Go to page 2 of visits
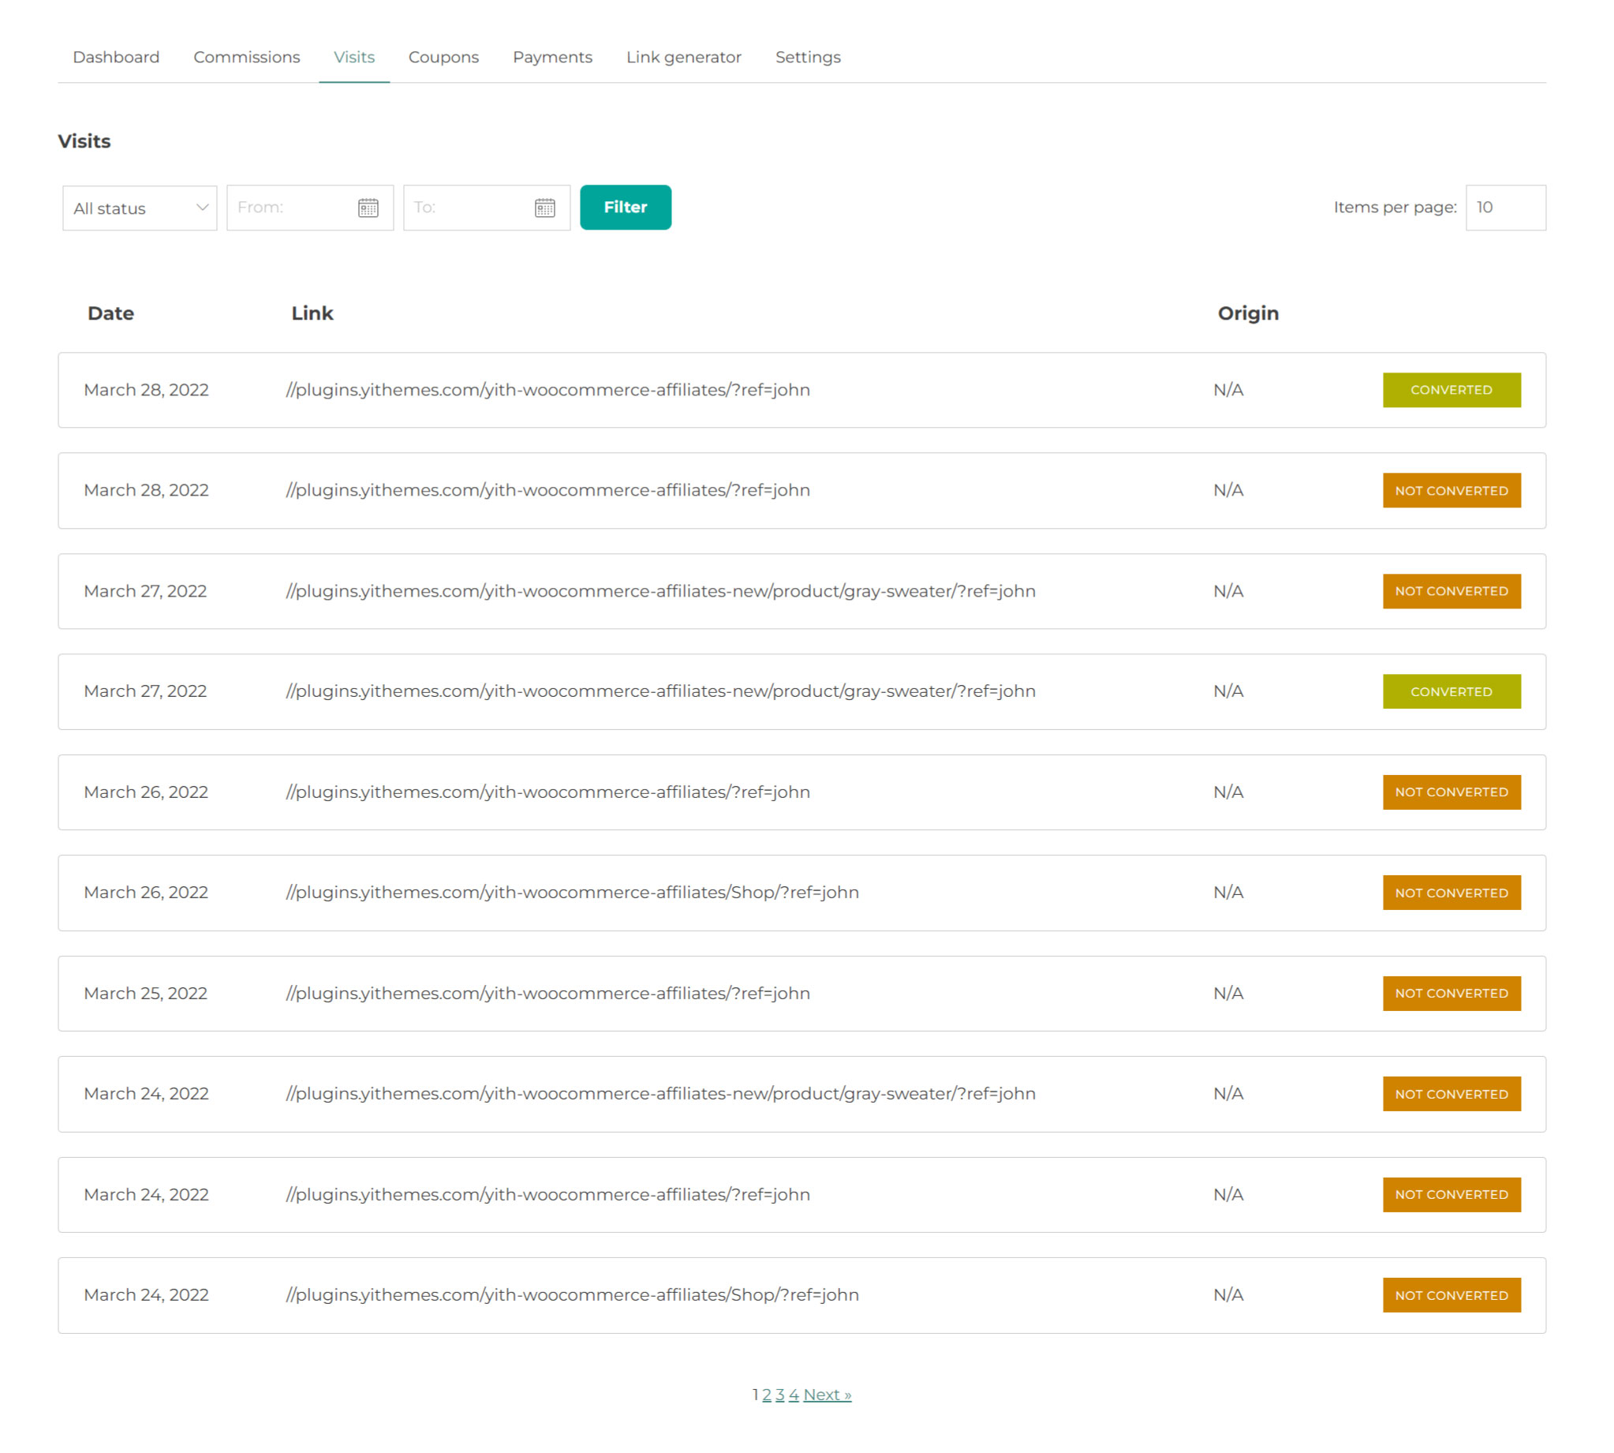The height and width of the screenshot is (1453, 1614). click(x=766, y=1394)
